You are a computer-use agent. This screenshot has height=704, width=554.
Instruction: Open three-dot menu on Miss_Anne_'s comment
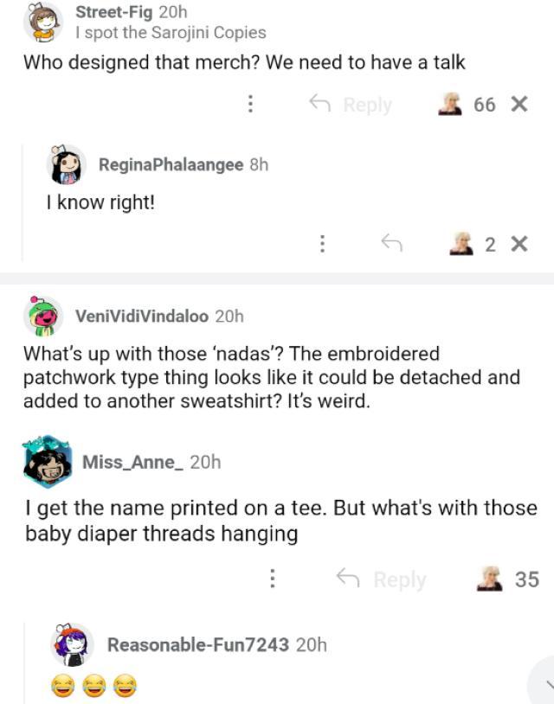[x=273, y=579]
